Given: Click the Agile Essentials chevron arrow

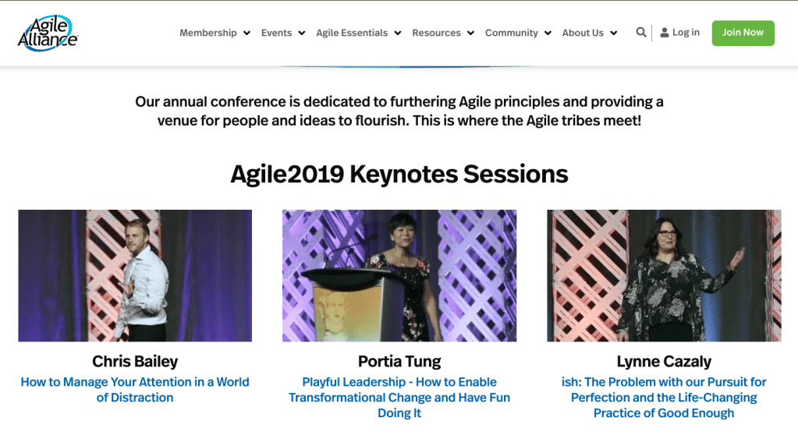Looking at the screenshot, I should pos(398,34).
